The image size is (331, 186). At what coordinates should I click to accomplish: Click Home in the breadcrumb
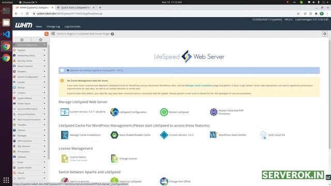pyautogui.click(x=61, y=34)
